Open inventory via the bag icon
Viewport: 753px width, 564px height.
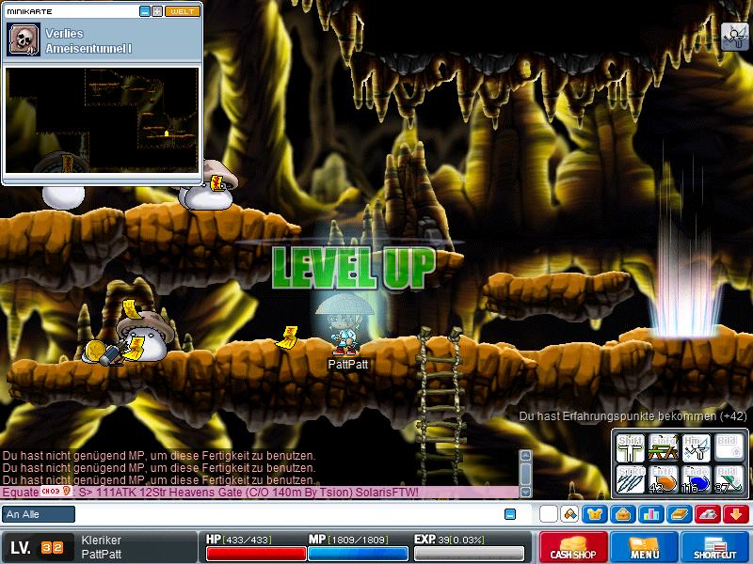pos(622,514)
